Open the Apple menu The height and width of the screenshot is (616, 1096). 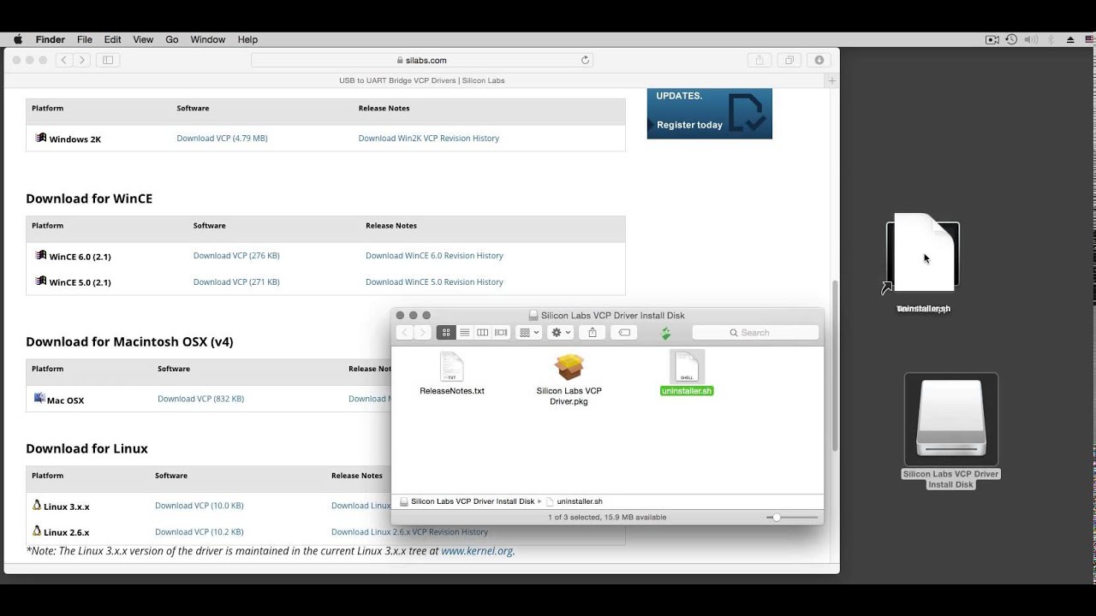pyautogui.click(x=18, y=39)
